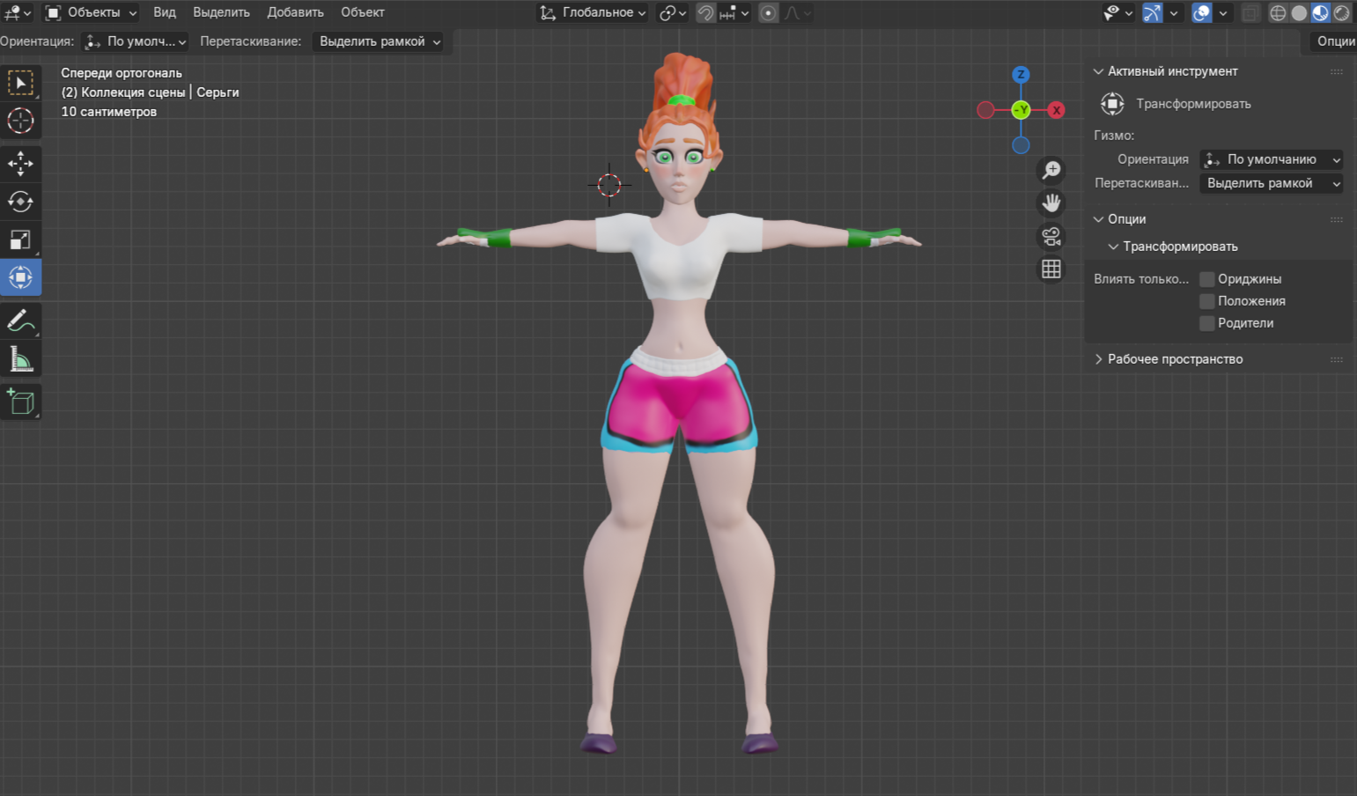
Task: Select the Rotate tool
Action: point(20,202)
